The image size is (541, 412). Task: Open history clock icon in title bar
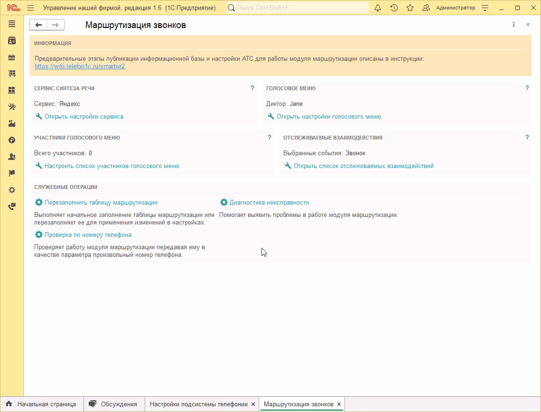(x=394, y=8)
